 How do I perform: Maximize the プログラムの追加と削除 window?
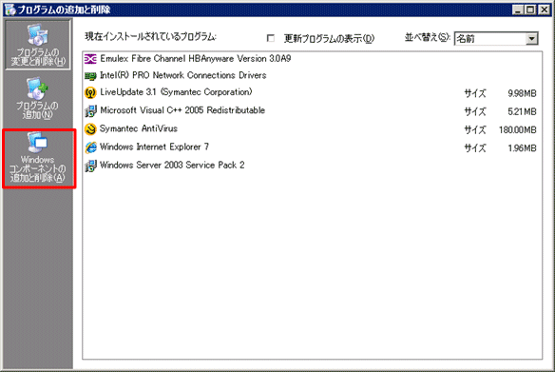(530, 10)
